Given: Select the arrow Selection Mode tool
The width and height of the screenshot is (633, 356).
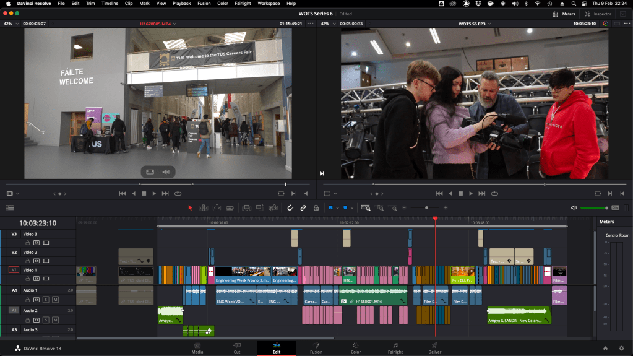Looking at the screenshot, I should click(x=190, y=208).
